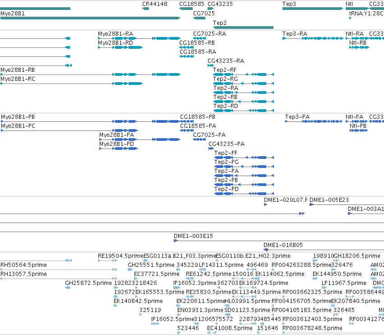Viewport: 384px width, 335px height.
Task: Click protein Tep3-PA
Action: (x=314, y=121)
